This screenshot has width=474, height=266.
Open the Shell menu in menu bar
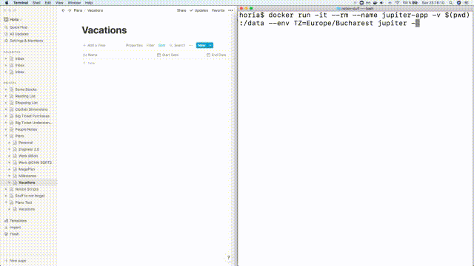36,3
